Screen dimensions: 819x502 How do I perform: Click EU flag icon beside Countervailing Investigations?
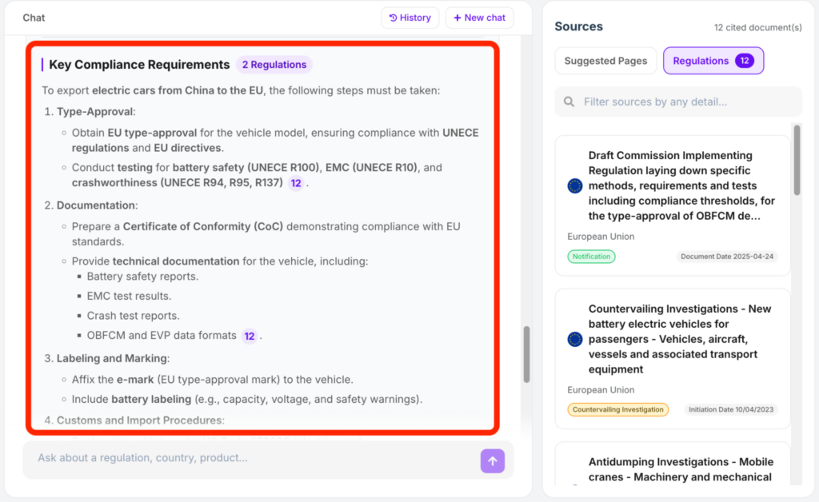[574, 339]
